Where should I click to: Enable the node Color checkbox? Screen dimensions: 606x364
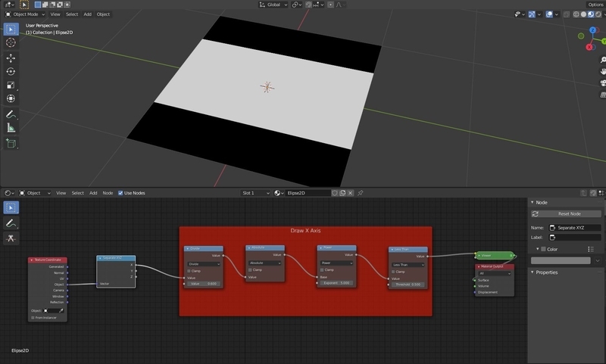(543, 249)
